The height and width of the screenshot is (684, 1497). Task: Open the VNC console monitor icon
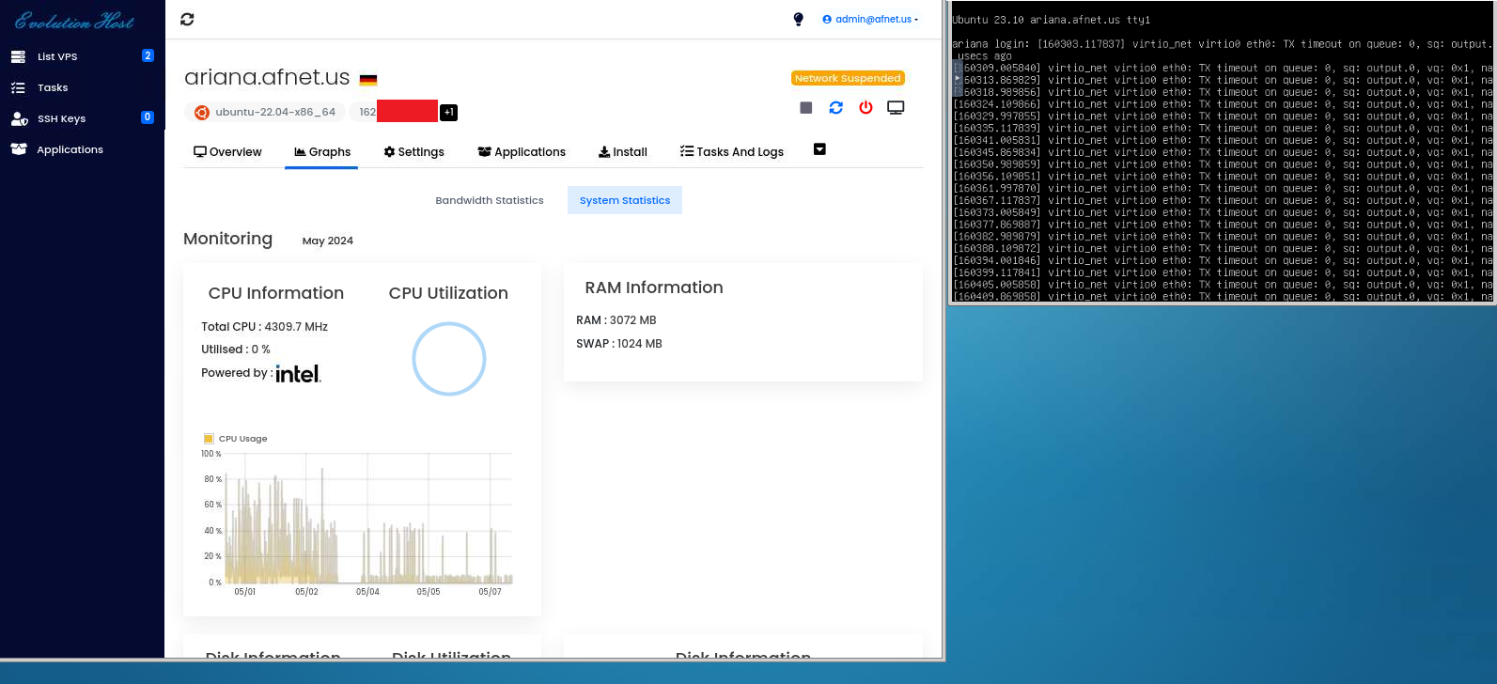click(896, 108)
